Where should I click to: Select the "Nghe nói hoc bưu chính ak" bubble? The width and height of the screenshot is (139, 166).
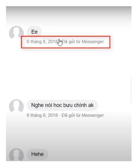coord(62,105)
